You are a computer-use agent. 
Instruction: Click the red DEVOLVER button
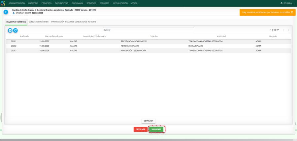(x=141, y=129)
